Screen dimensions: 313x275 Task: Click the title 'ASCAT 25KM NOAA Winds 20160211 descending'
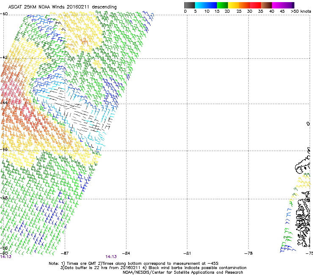[62, 7]
